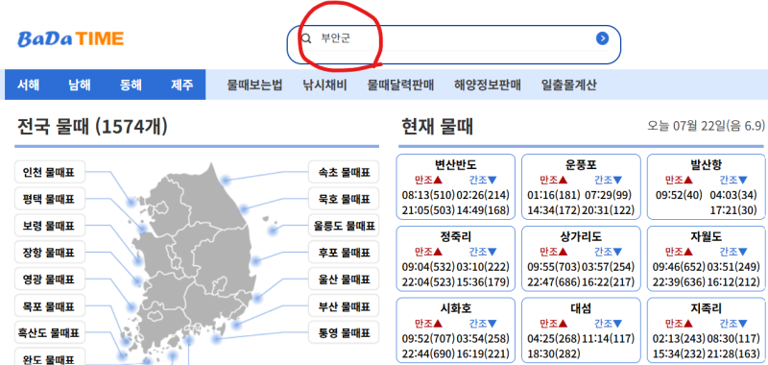Image resolution: width=768 pixels, height=365 pixels.
Task: Open 묵호 물때표
Action: click(x=344, y=199)
